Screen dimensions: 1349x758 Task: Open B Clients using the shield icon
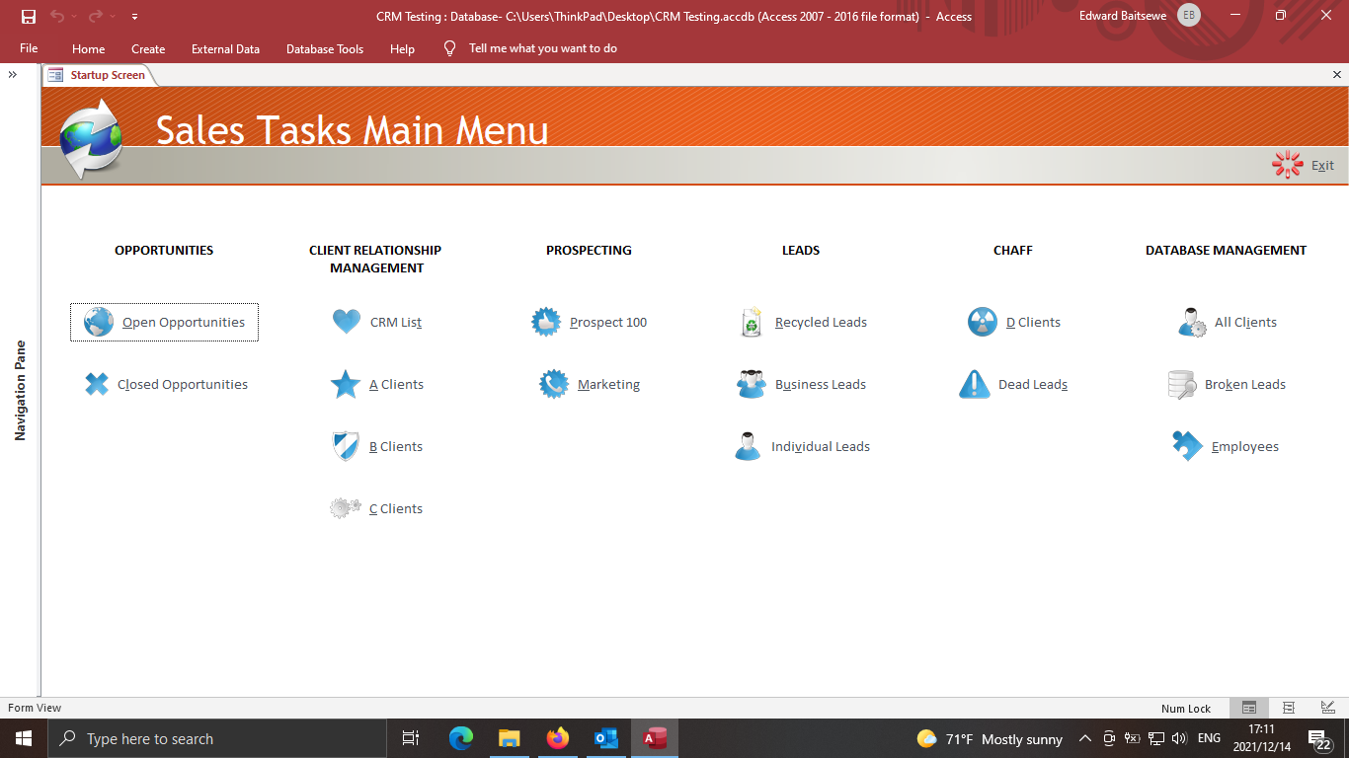pos(347,446)
